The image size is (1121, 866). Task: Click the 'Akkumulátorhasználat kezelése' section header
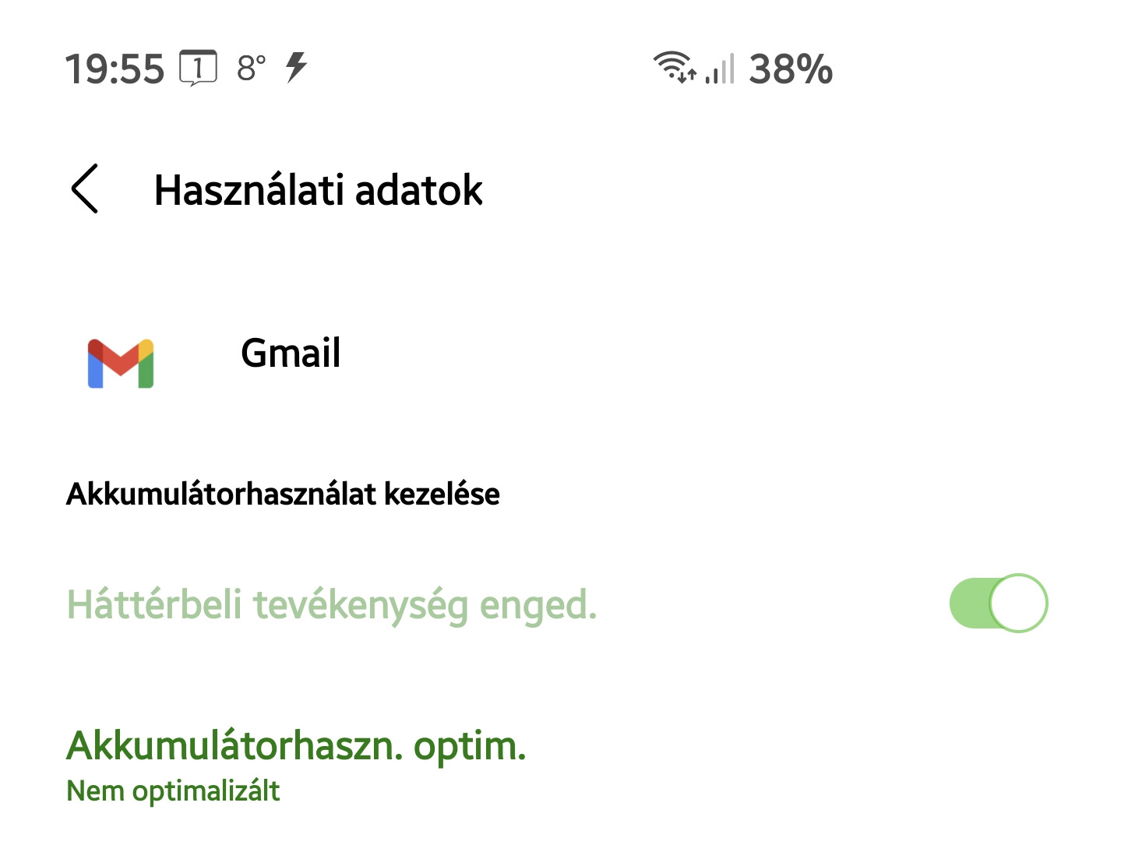click(x=283, y=495)
